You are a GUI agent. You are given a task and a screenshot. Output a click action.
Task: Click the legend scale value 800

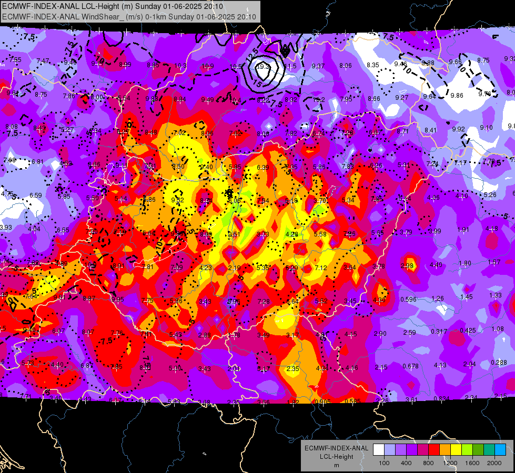(x=428, y=463)
